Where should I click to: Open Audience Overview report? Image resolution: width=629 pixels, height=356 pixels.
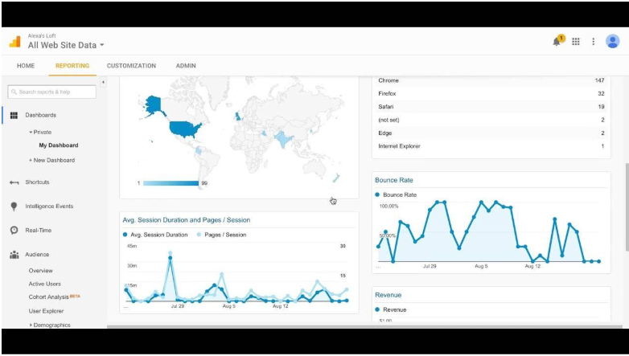(x=40, y=271)
